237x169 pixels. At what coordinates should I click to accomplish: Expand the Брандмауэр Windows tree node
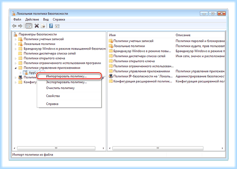click(x=15, y=49)
